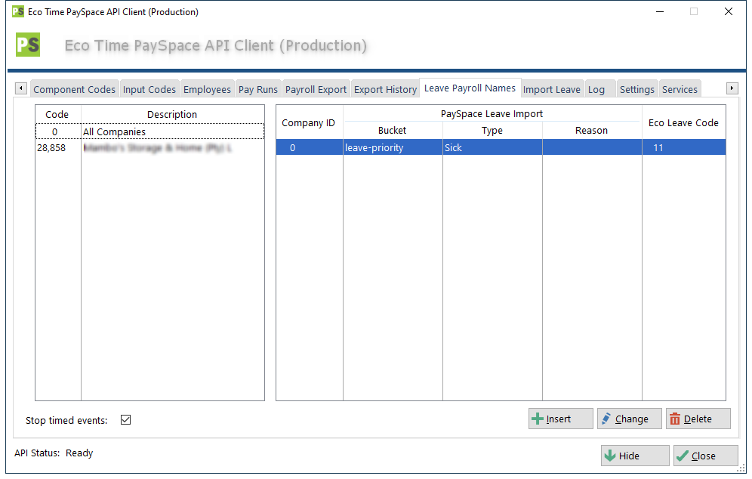Toggle the Stop timed events checkbox
Screen dimensions: 752x479
click(x=126, y=420)
